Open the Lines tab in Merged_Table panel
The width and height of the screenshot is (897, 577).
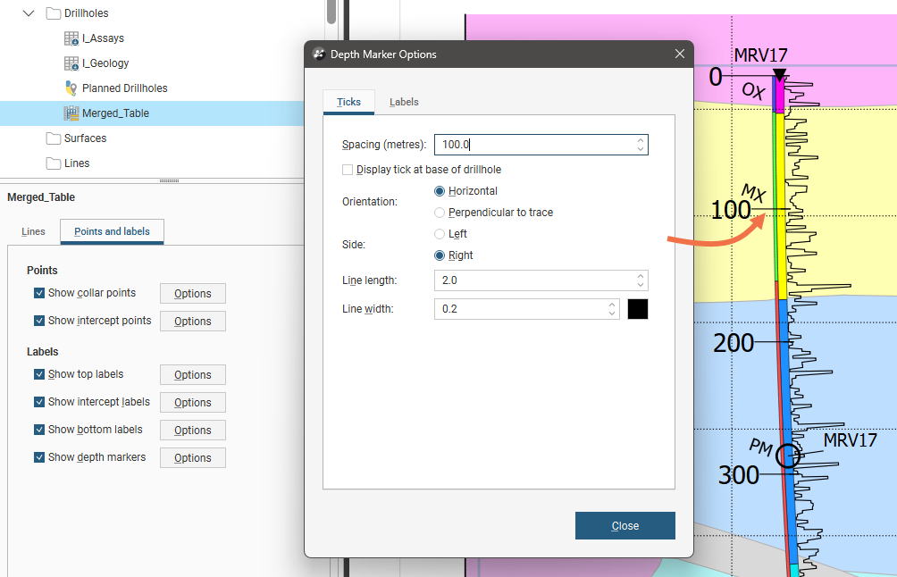(x=33, y=231)
